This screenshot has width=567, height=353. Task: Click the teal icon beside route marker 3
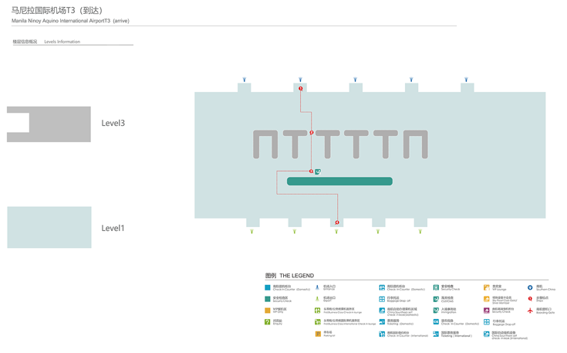point(318,171)
